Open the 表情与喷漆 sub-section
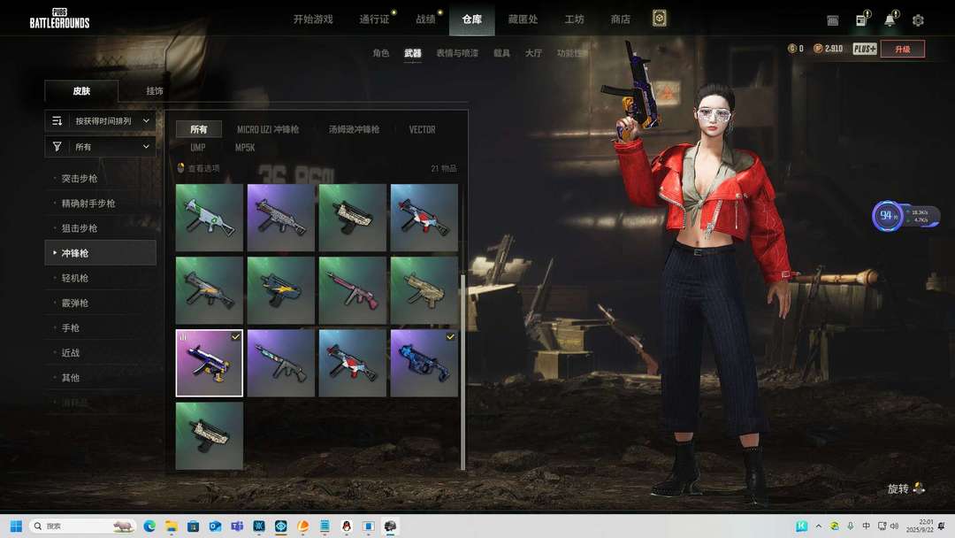Screen dimensions: 955x538 tap(457, 53)
